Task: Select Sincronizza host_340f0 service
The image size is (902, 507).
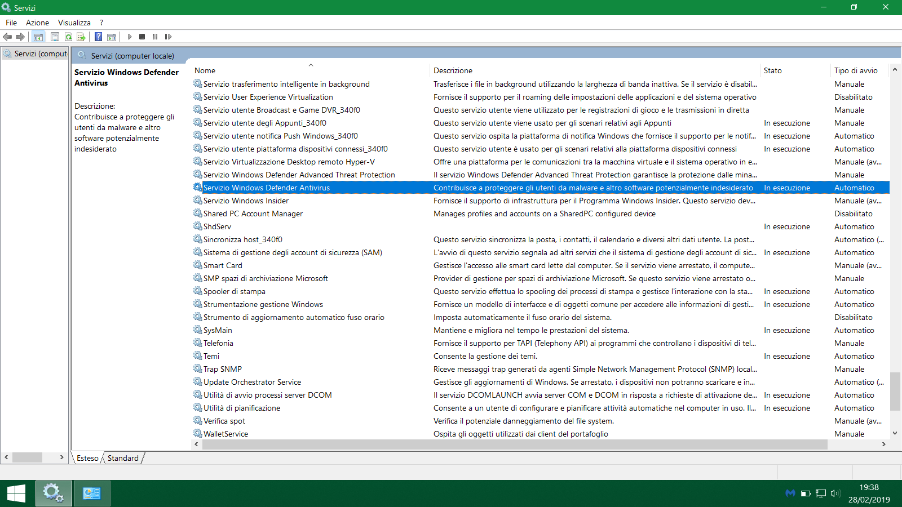Action: (541, 239)
